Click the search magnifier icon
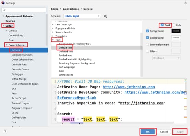Viewport: 190px width, 136px height. click(4, 10)
